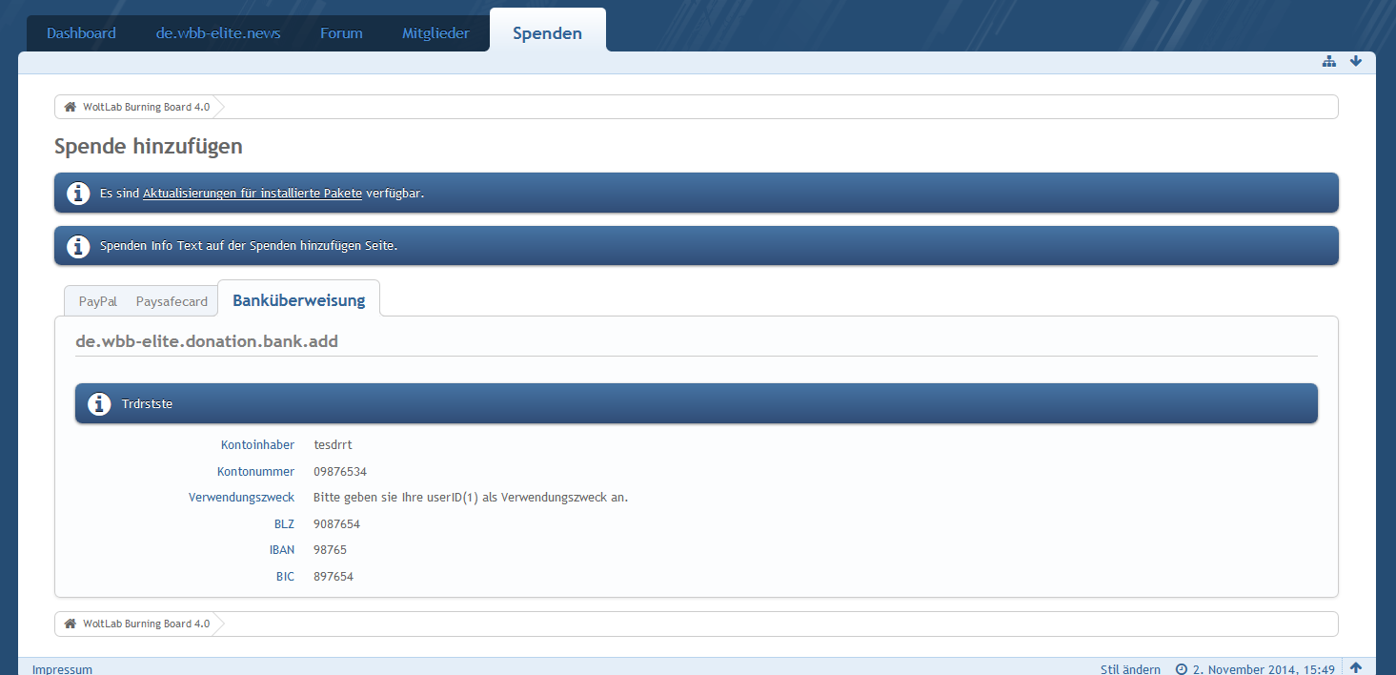Click the clock icon beside the footer date
The image size is (1396, 675).
[1182, 669]
